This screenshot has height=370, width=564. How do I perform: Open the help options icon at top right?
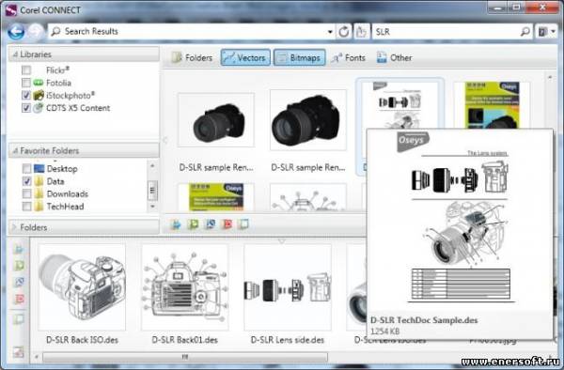coord(542,32)
